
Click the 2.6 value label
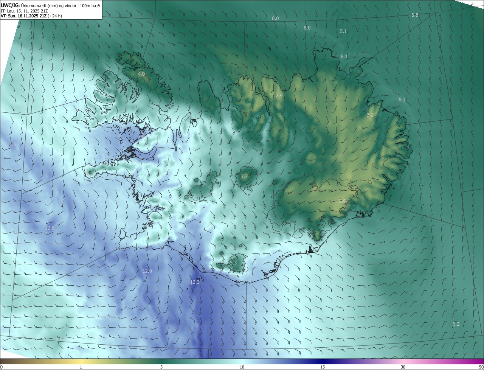343,201
